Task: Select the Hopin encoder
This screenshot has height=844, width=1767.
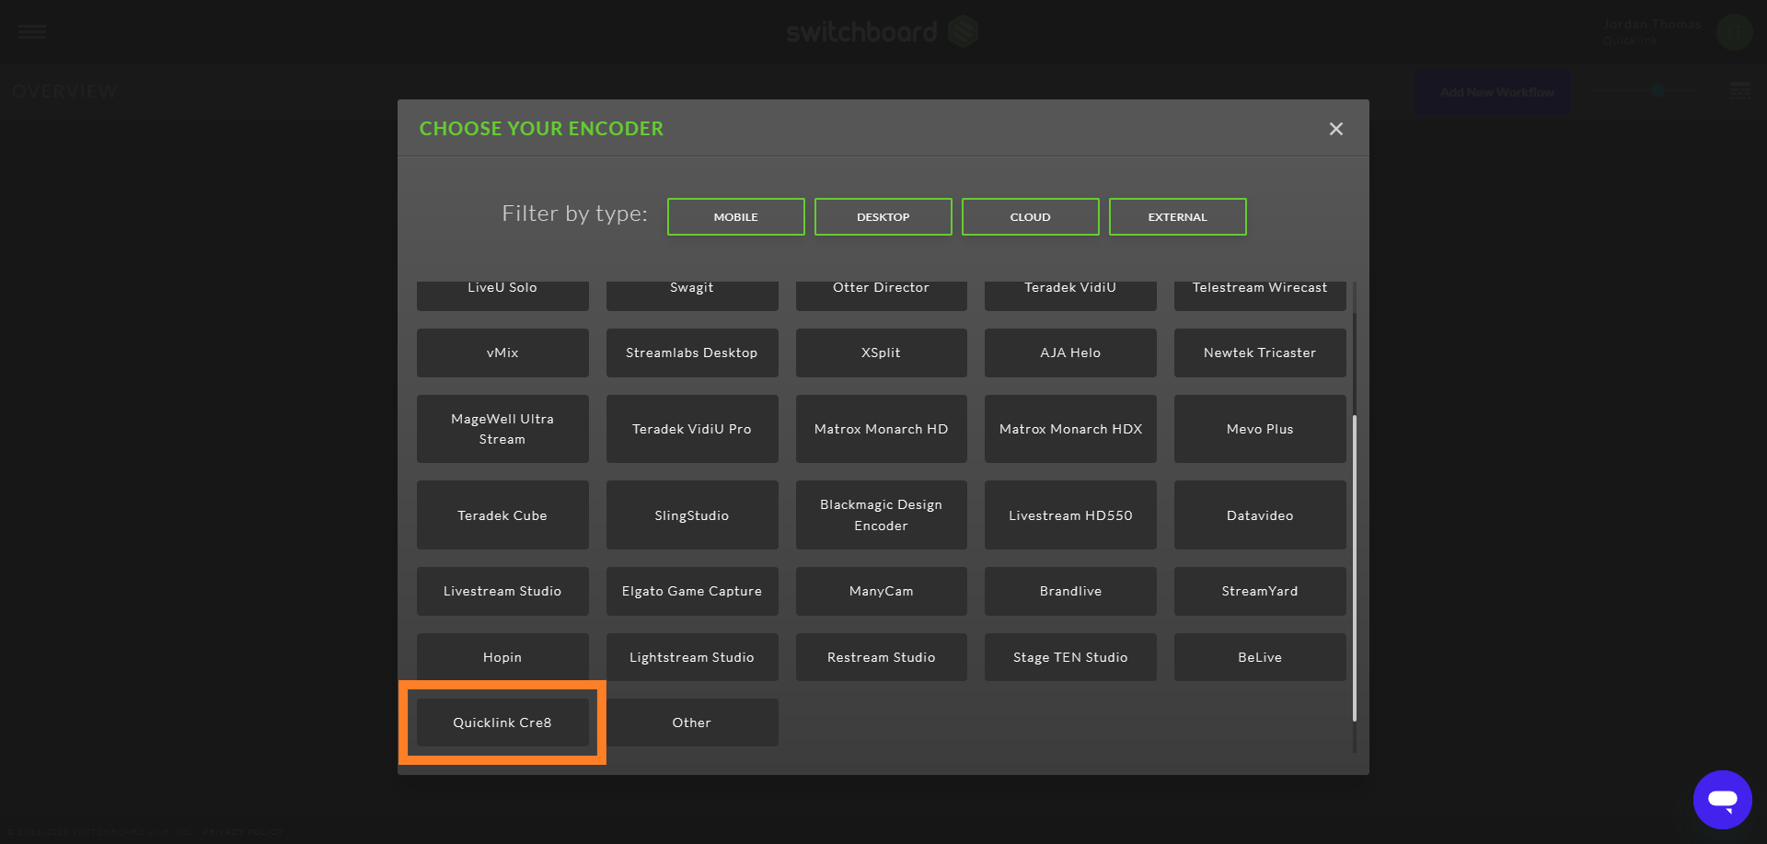Action: (x=502, y=657)
